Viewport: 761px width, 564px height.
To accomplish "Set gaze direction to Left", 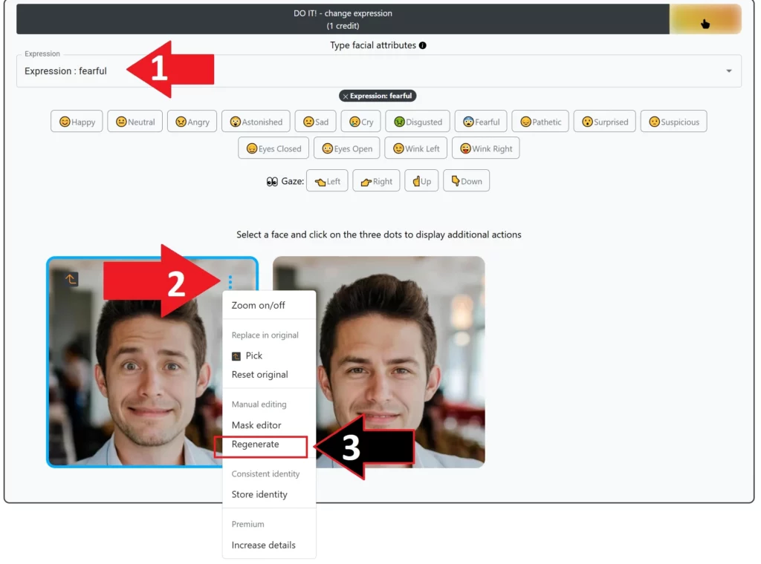I will pos(327,180).
